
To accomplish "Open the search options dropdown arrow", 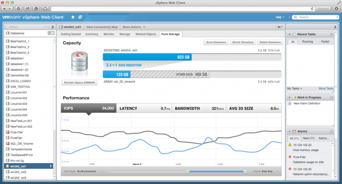I will point(337,17).
